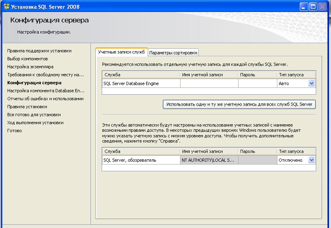Click Пароль header in lower table

point(257,151)
